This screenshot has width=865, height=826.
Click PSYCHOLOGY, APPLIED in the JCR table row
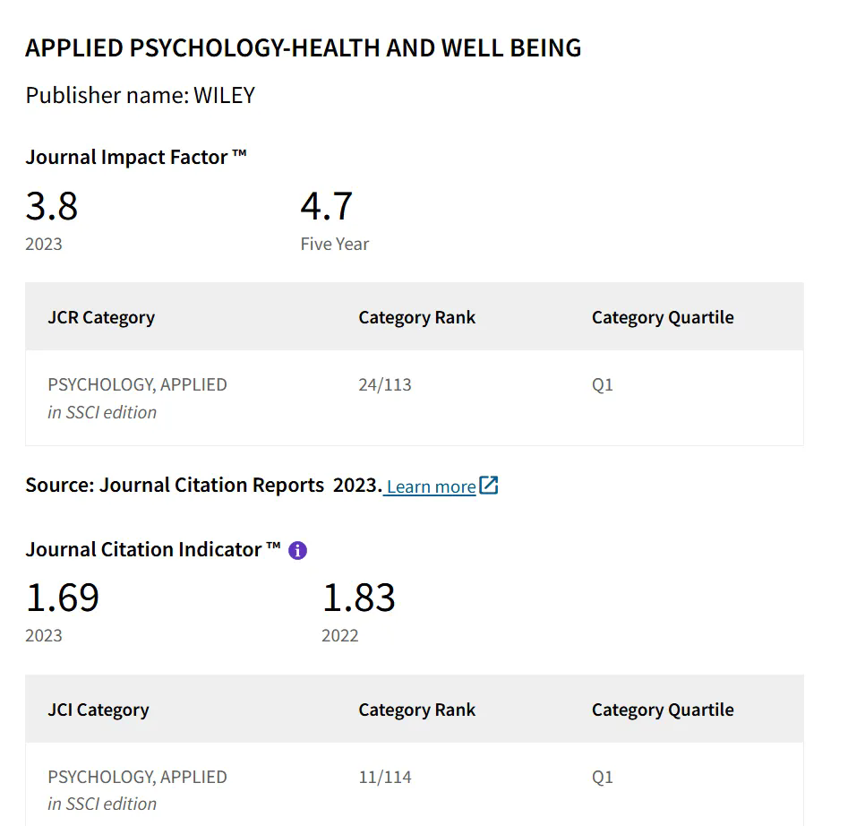[x=137, y=384]
